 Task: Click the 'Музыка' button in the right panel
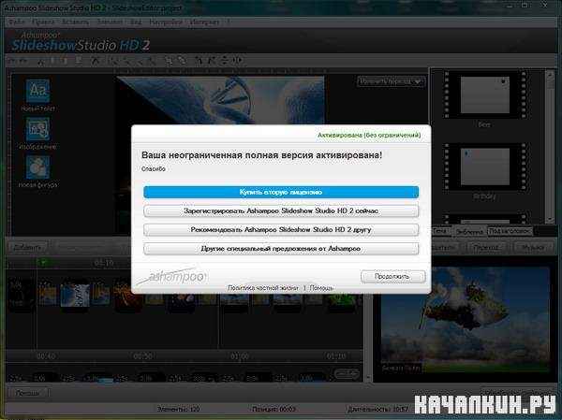[x=533, y=247]
